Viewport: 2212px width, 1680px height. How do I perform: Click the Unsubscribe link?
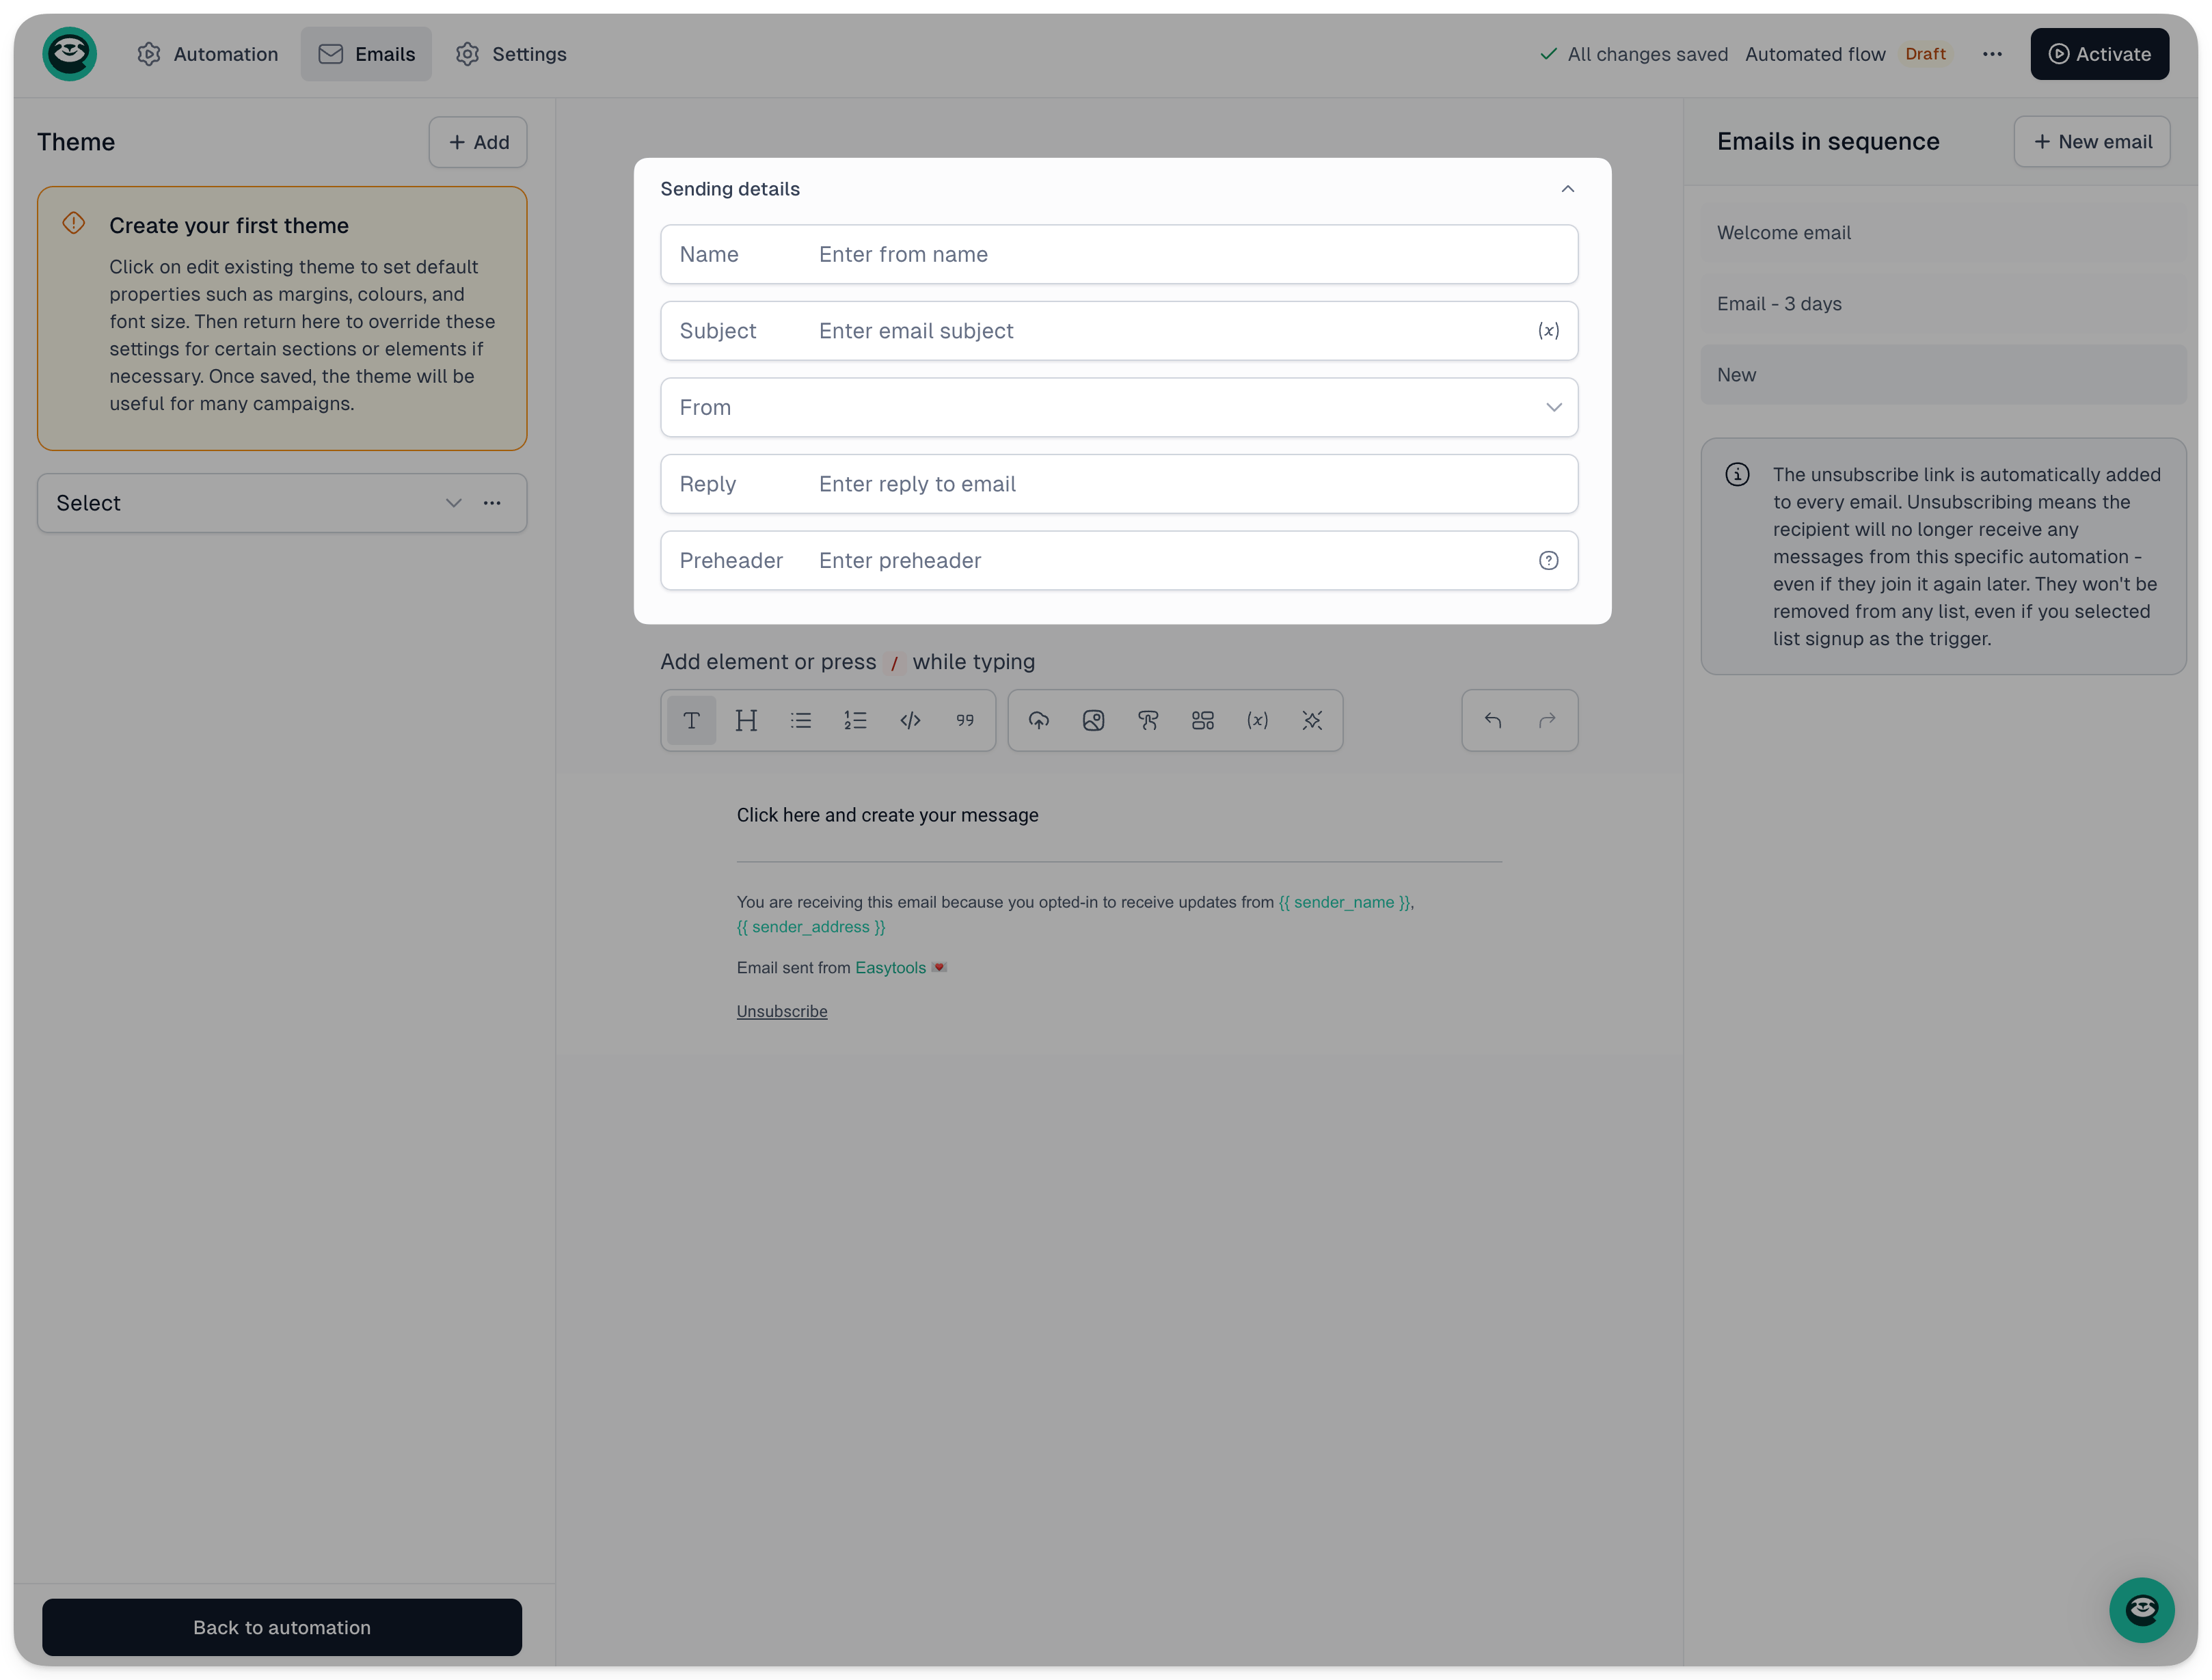(782, 1012)
